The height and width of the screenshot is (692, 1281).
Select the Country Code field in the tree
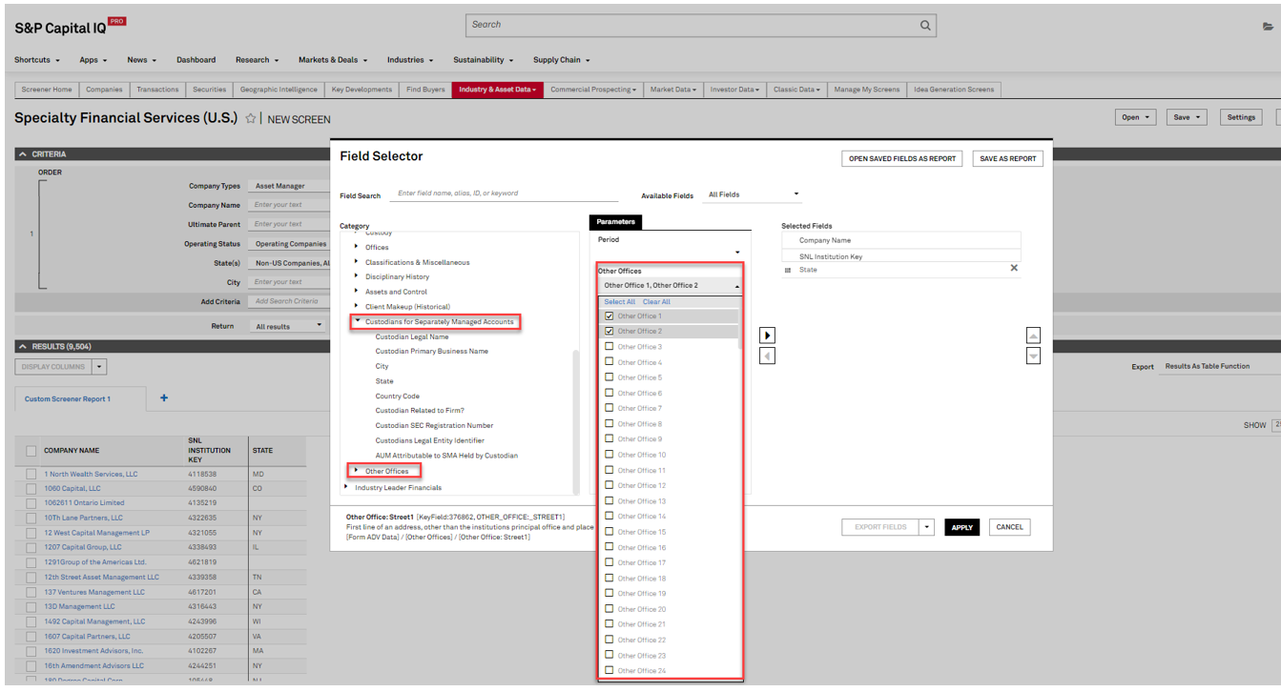[398, 396]
